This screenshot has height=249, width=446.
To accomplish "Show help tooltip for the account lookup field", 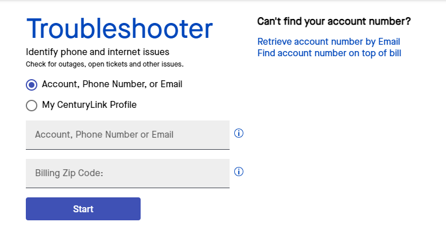I will coord(239,133).
